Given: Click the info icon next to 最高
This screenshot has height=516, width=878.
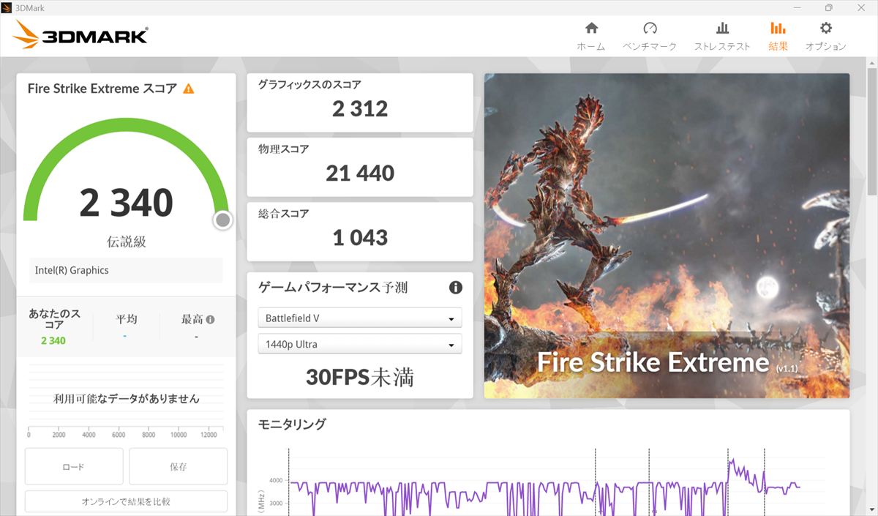Looking at the screenshot, I should (x=211, y=320).
